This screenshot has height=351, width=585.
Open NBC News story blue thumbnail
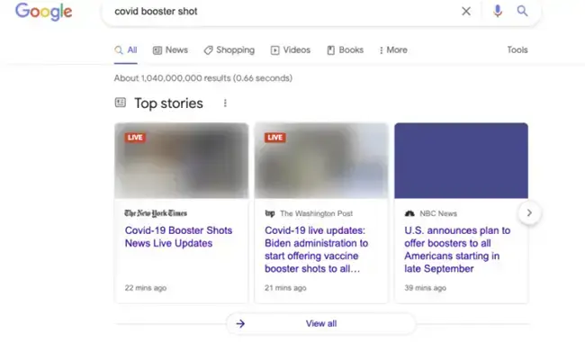pos(461,160)
